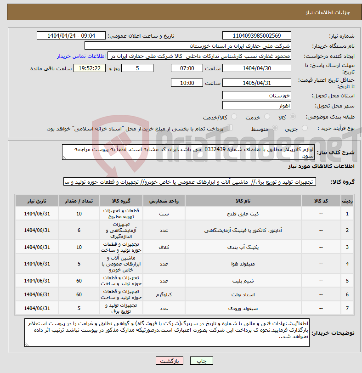Viewport: 362px width, 373px height.
Task: Select the متوسط purchase type radio
Action: pos(275,128)
